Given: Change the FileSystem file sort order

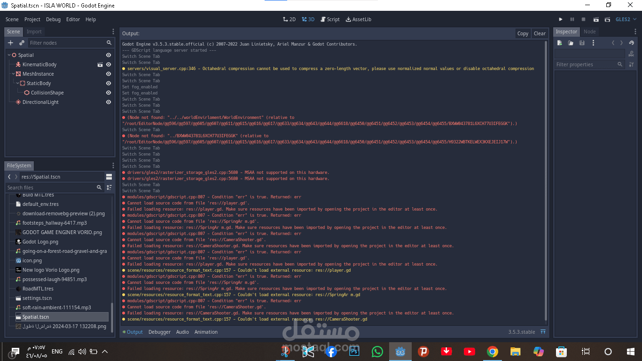Looking at the screenshot, I should click(109, 187).
